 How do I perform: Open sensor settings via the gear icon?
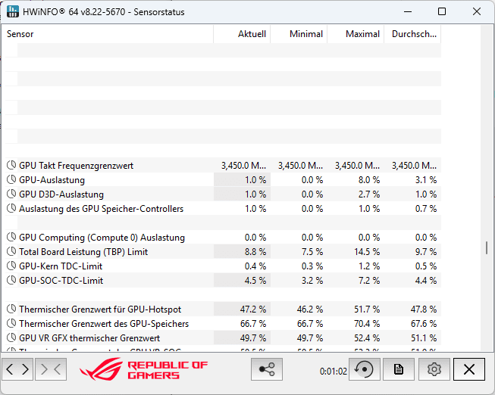(434, 369)
